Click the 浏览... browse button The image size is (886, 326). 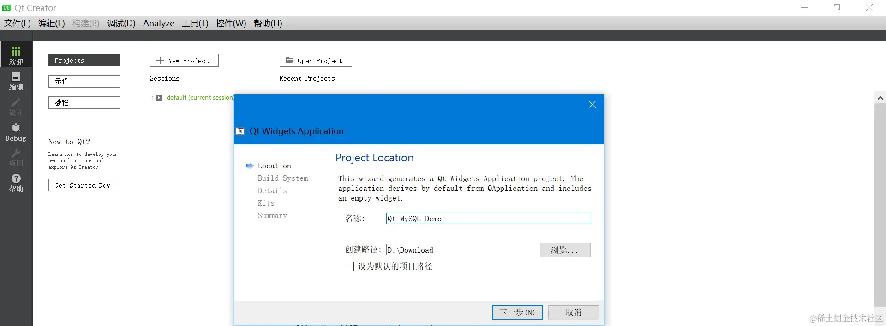565,250
